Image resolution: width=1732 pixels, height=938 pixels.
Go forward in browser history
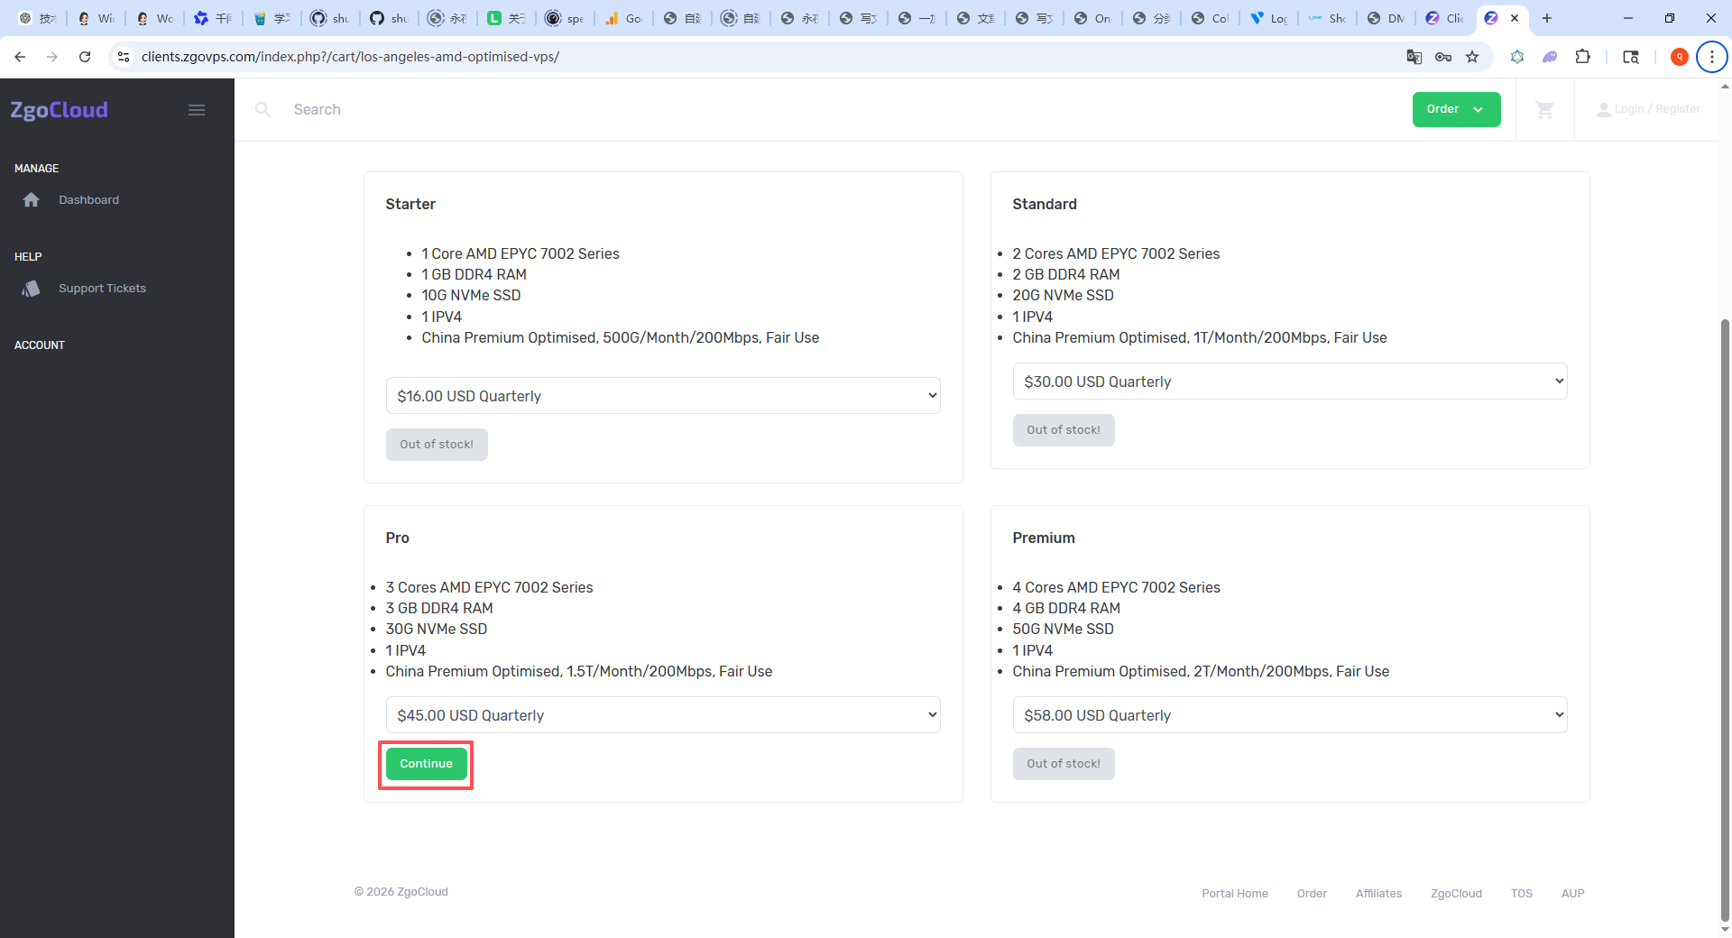tap(52, 57)
